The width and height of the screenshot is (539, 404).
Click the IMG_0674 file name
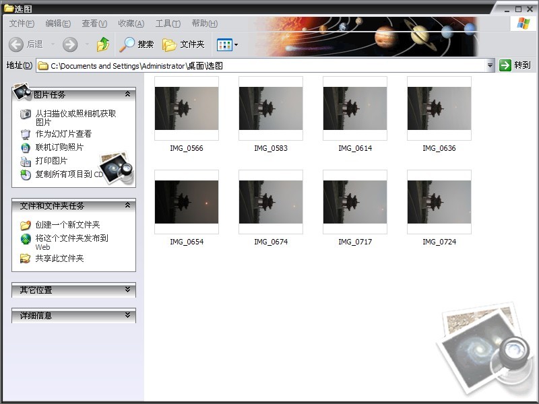tap(271, 242)
